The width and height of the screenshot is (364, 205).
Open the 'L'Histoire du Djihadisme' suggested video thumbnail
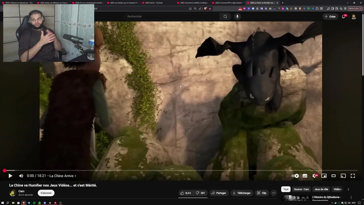tap(296, 198)
